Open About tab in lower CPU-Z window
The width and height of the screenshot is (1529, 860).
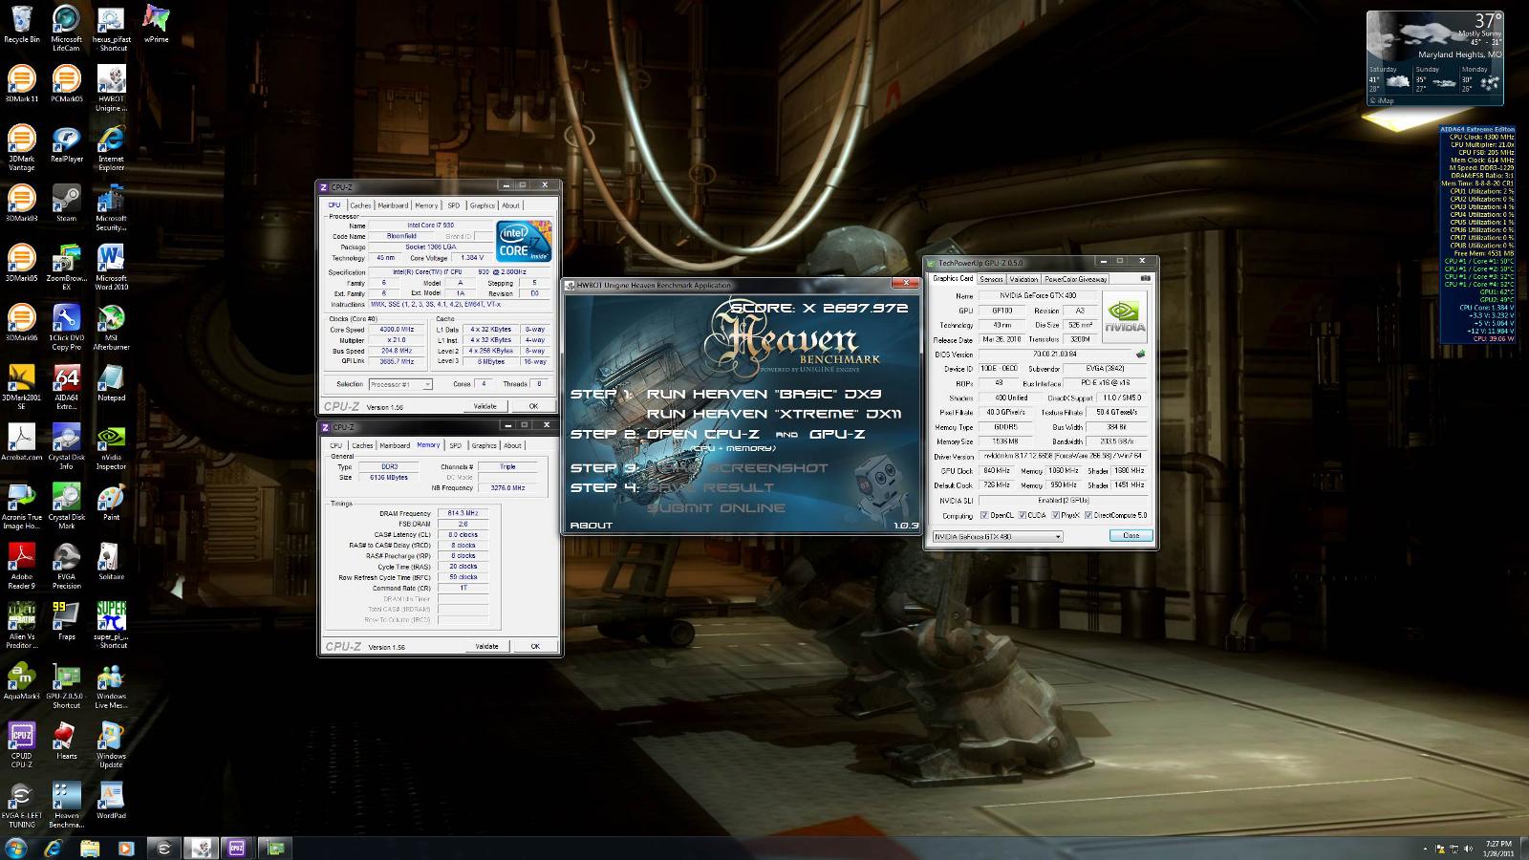pos(513,445)
